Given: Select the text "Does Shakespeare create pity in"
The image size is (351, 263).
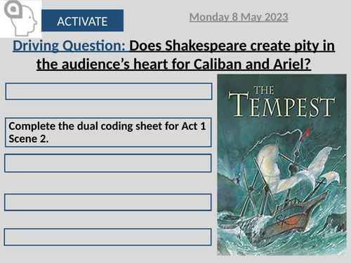Looking at the screenshot, I should [232, 46].
